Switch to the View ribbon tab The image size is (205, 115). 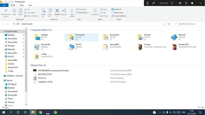[30, 5]
